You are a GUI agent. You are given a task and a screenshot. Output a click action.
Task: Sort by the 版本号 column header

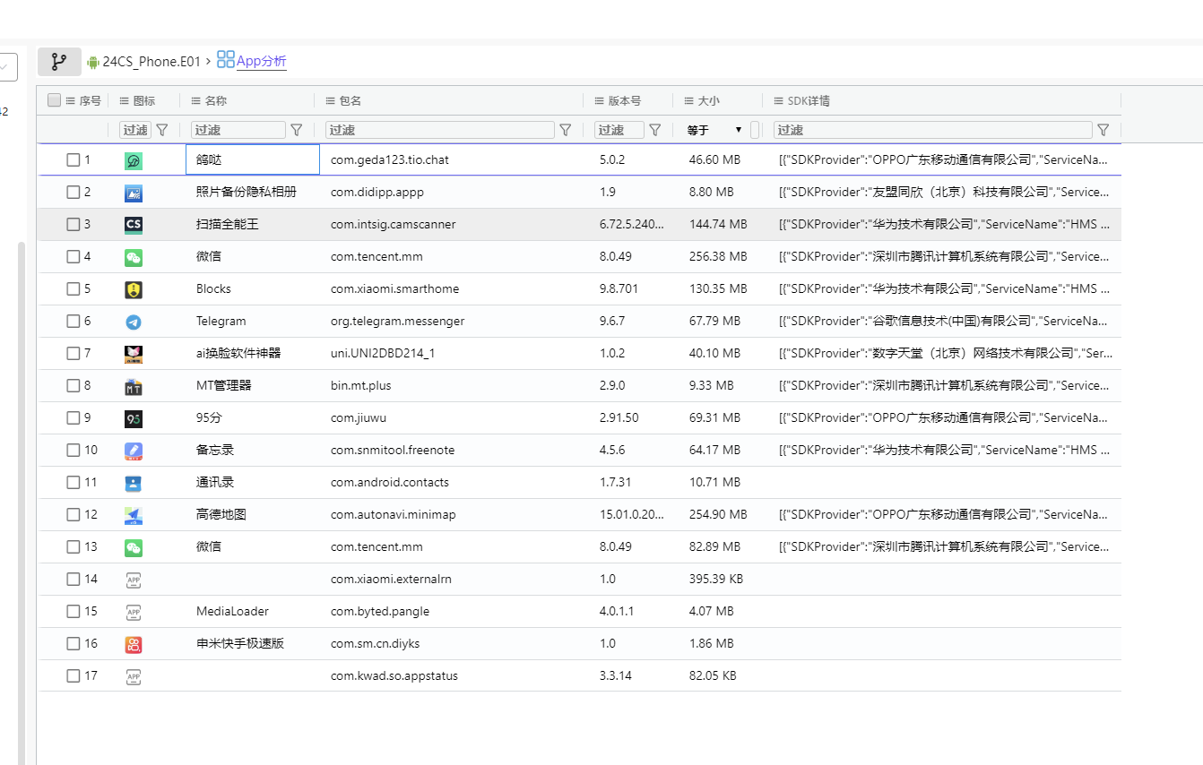click(625, 101)
